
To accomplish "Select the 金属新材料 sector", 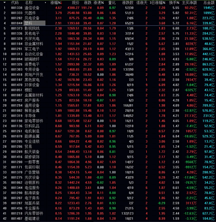I will tap(34, 95).
